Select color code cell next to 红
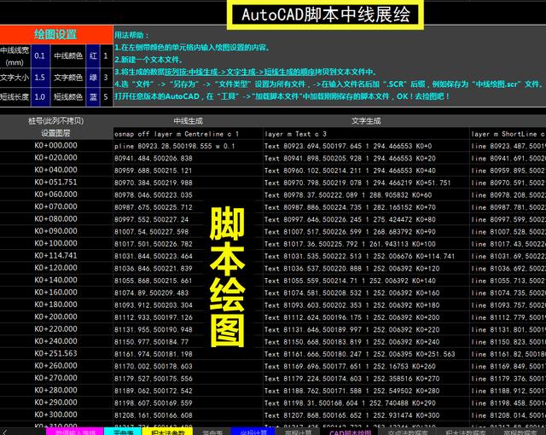 106,55
